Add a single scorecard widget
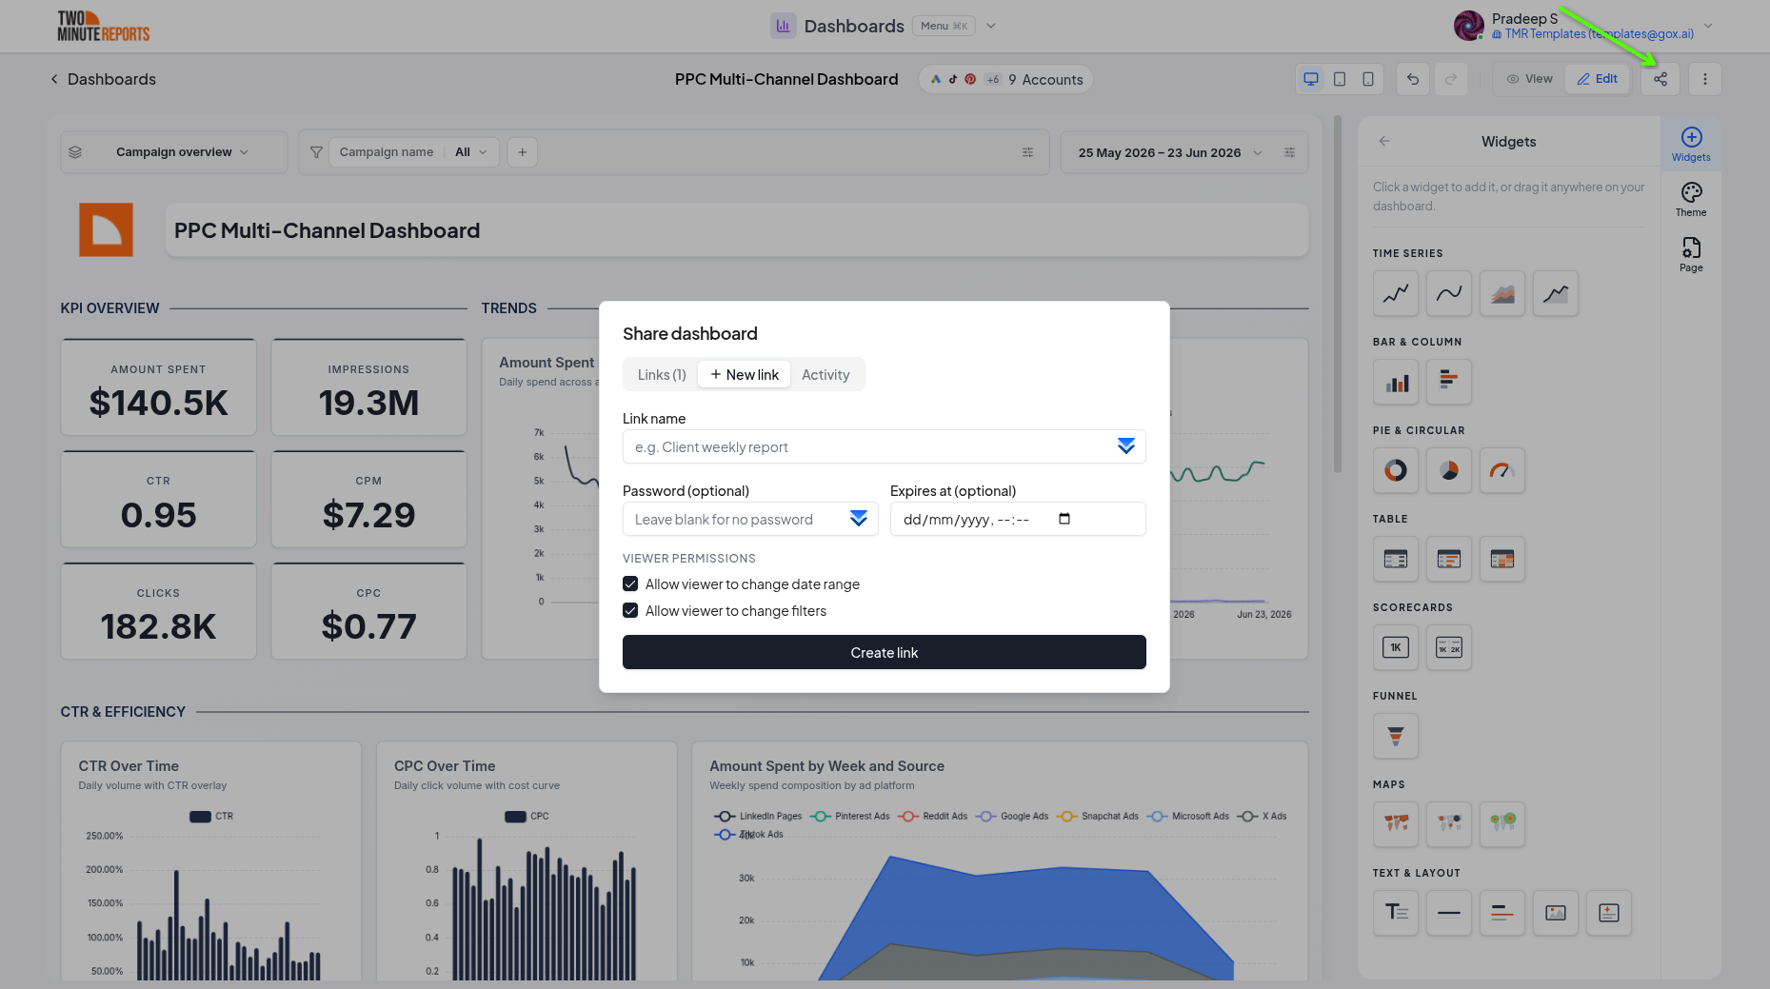 (1396, 647)
